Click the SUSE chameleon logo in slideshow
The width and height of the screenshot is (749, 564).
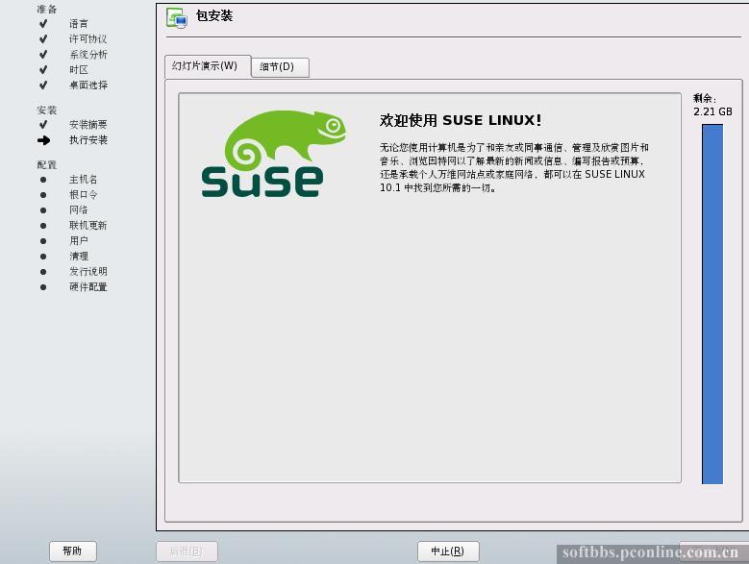click(274, 153)
